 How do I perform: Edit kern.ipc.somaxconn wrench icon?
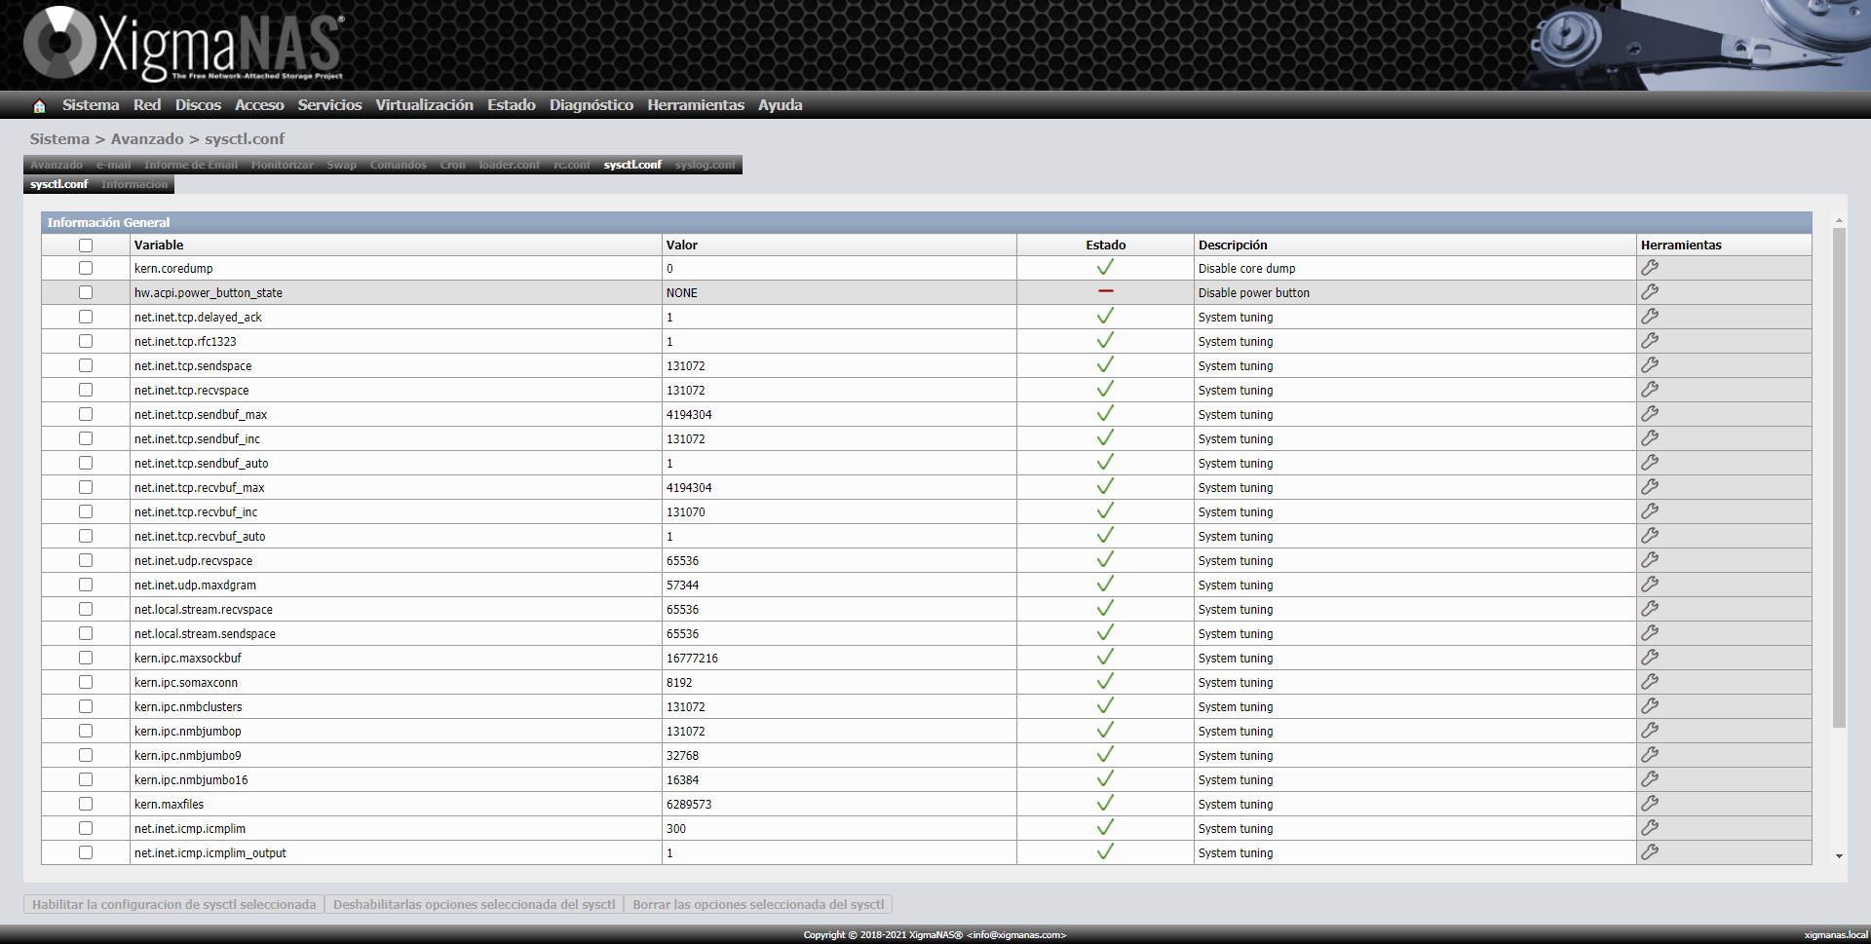(x=1650, y=682)
